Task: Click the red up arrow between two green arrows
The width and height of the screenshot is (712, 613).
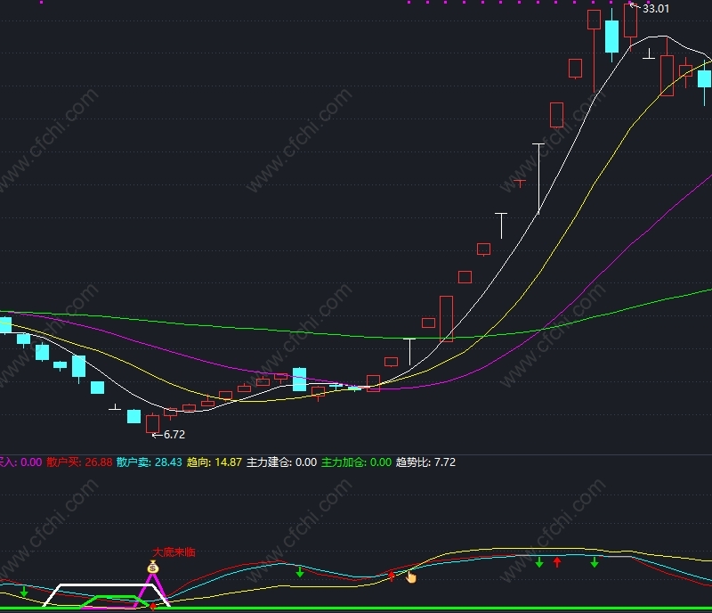Action: (x=557, y=562)
